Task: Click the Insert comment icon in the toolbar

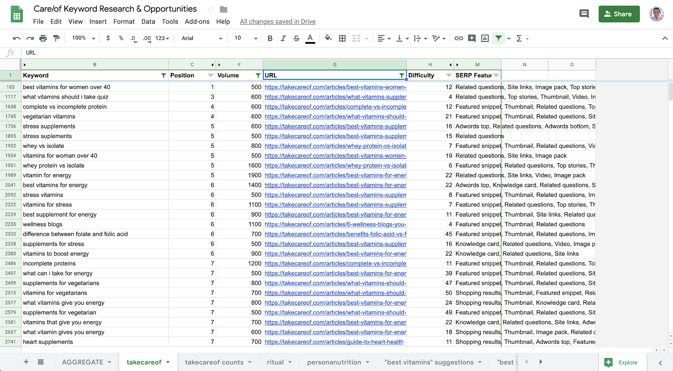Action: point(472,38)
